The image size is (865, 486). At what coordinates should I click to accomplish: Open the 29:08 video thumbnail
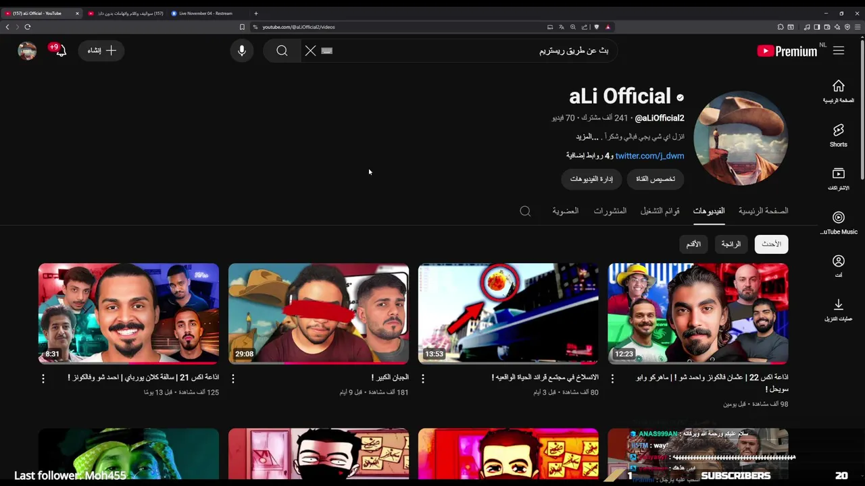(318, 314)
